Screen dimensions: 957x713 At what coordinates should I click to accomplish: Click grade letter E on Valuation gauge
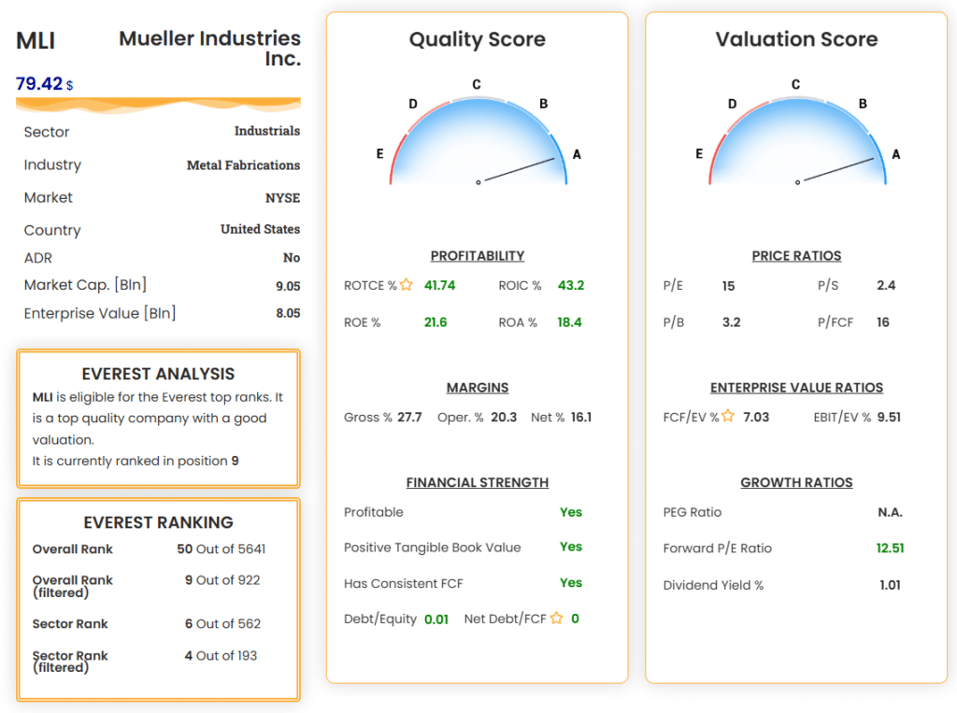699,154
